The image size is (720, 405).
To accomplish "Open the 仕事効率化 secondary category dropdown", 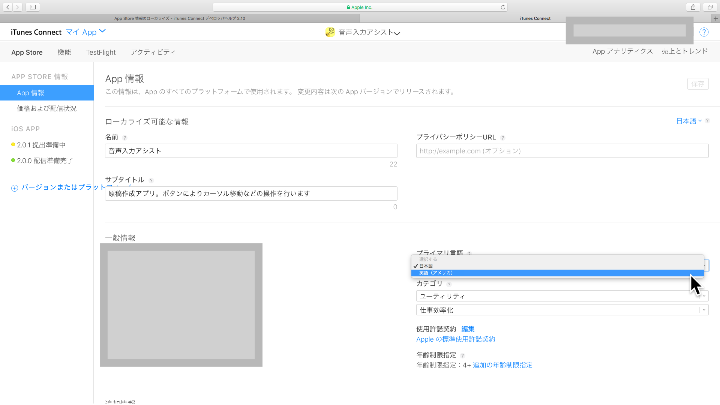I will pyautogui.click(x=562, y=310).
